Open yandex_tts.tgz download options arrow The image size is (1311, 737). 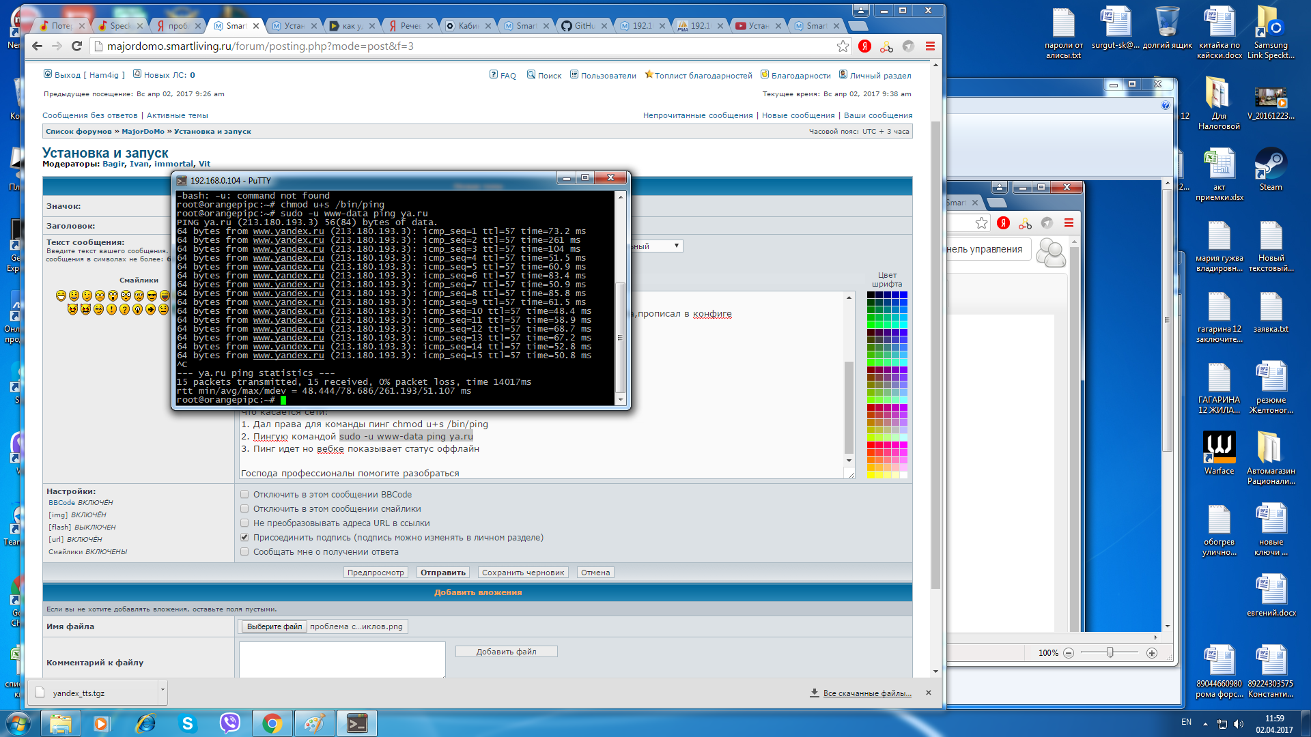163,691
